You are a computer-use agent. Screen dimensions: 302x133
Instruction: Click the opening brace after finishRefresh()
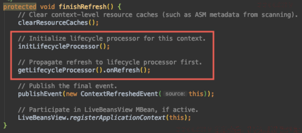tap(119, 7)
